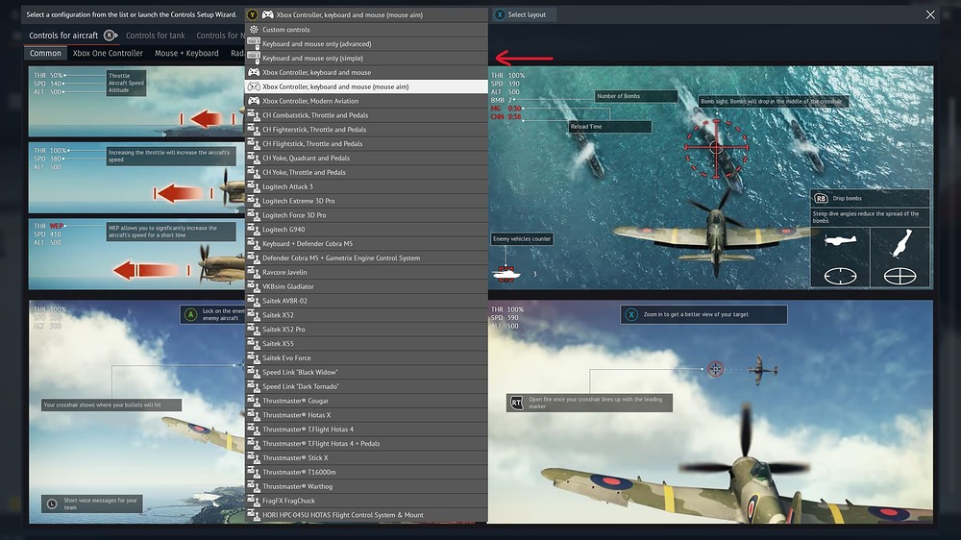The image size is (961, 540).
Task: Click RT open fire button icon
Action: click(517, 403)
